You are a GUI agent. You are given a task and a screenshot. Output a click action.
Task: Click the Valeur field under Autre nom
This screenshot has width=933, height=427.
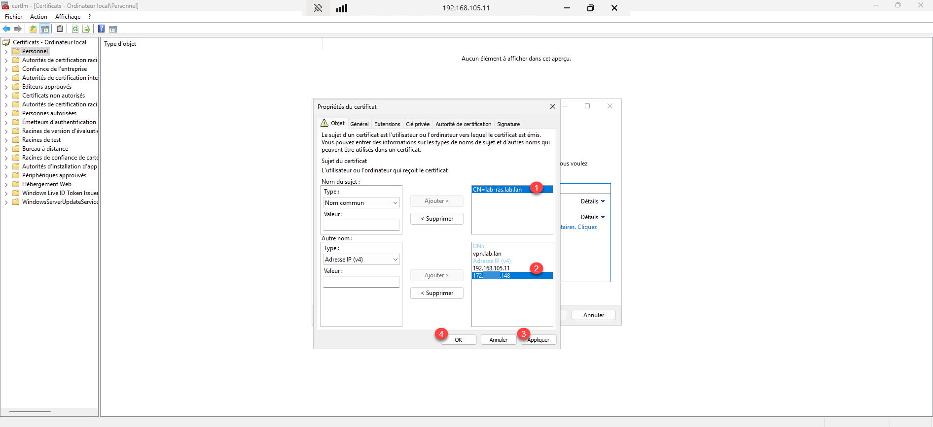point(361,282)
